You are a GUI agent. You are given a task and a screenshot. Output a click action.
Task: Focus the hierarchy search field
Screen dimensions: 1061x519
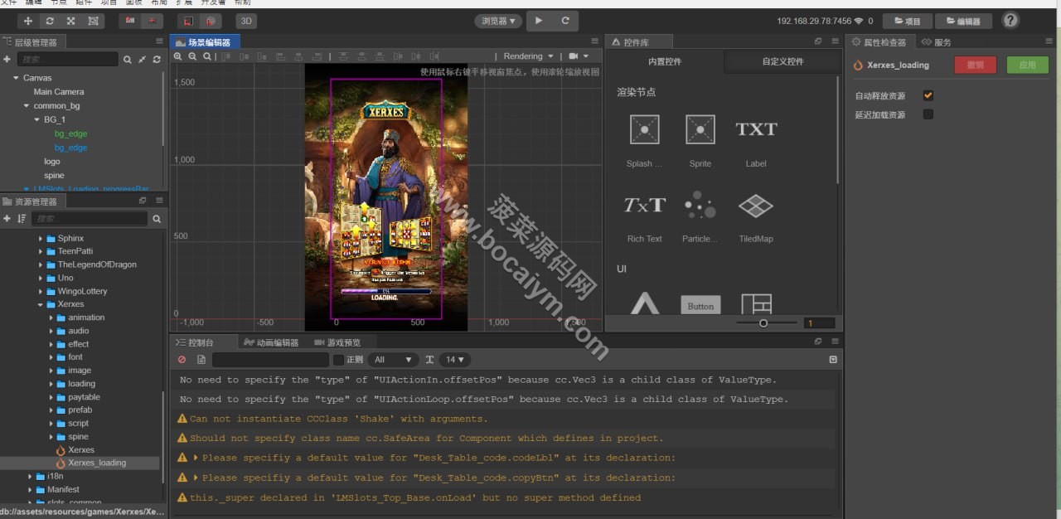(x=68, y=60)
